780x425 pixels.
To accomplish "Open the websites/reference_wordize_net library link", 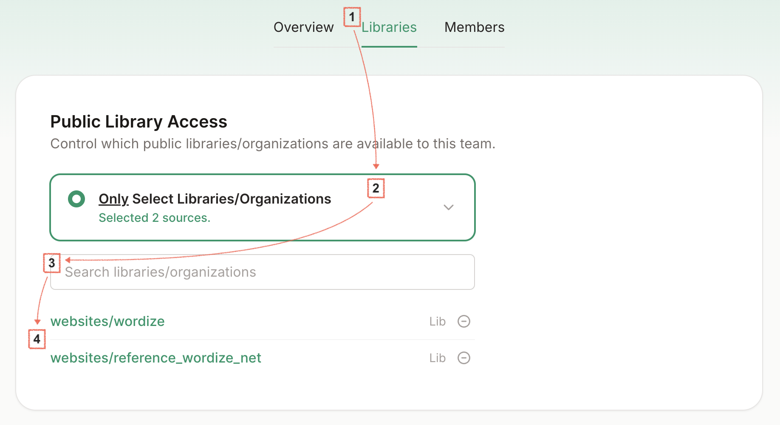I will (156, 358).
